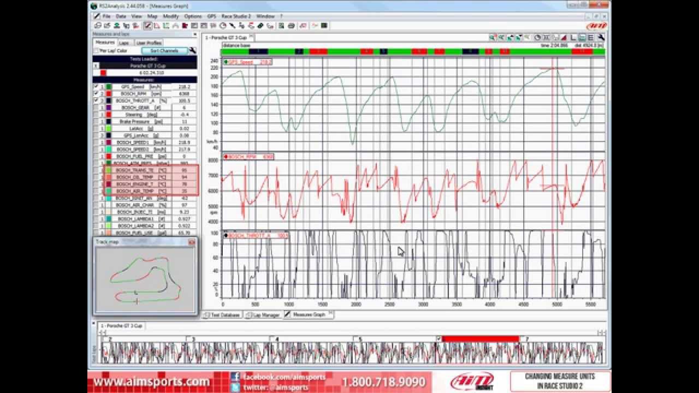Click the dark green screen toolbar icon
The width and height of the screenshot is (699, 393).
tap(324, 25)
